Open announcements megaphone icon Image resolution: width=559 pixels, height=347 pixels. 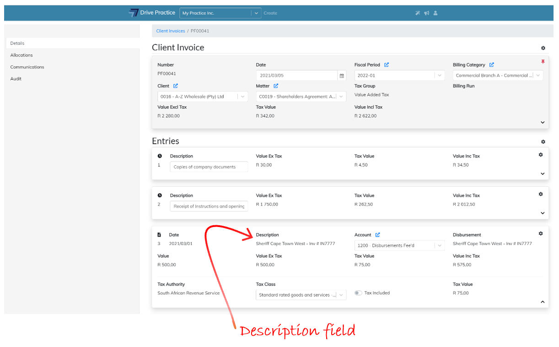pos(426,13)
